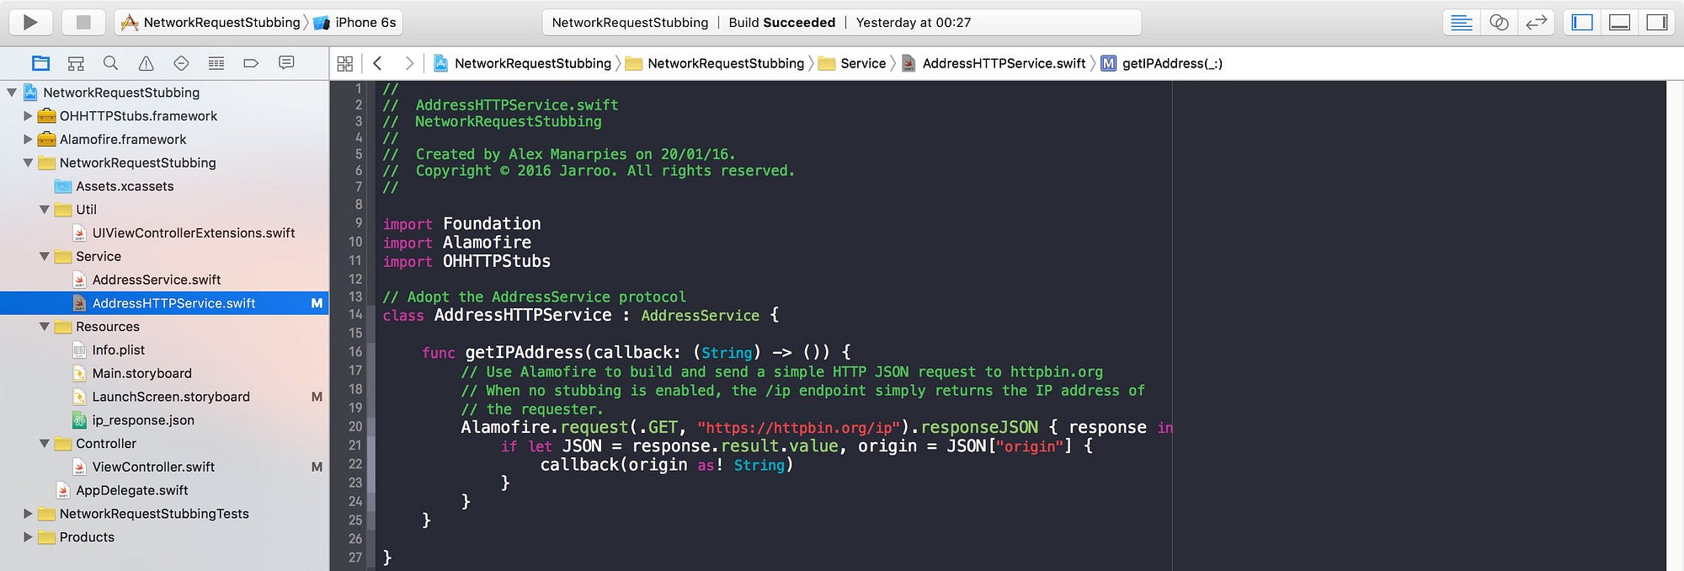Go back in editor history

(378, 63)
